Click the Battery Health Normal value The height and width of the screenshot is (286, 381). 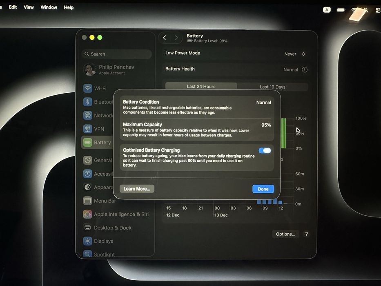[x=291, y=70]
